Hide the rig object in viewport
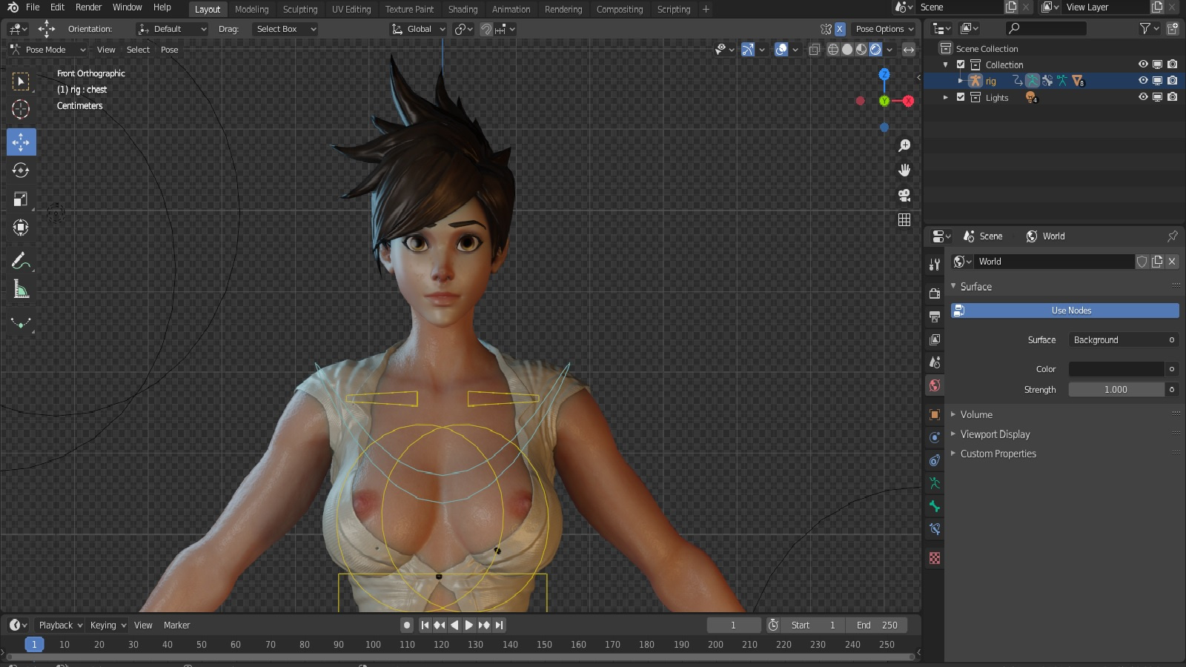Screen dimensions: 1186x667 [x=1143, y=81]
